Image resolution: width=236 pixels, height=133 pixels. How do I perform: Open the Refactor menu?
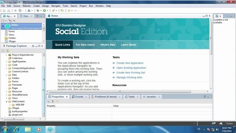point(27,6)
